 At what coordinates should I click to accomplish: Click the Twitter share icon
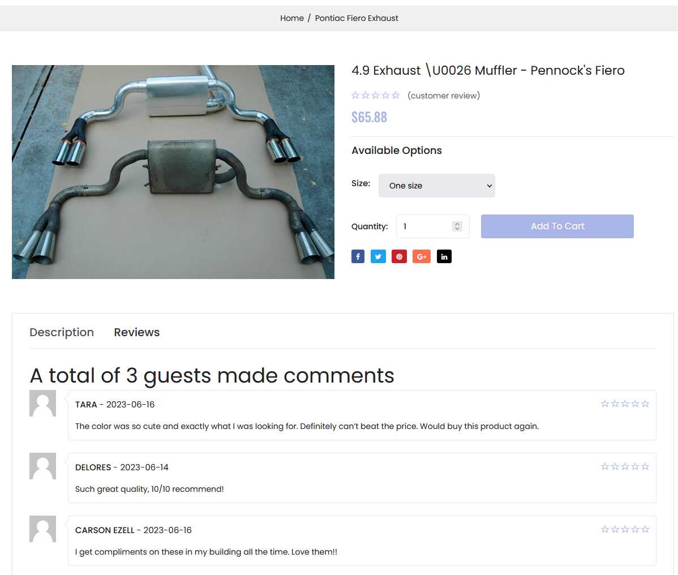point(378,257)
